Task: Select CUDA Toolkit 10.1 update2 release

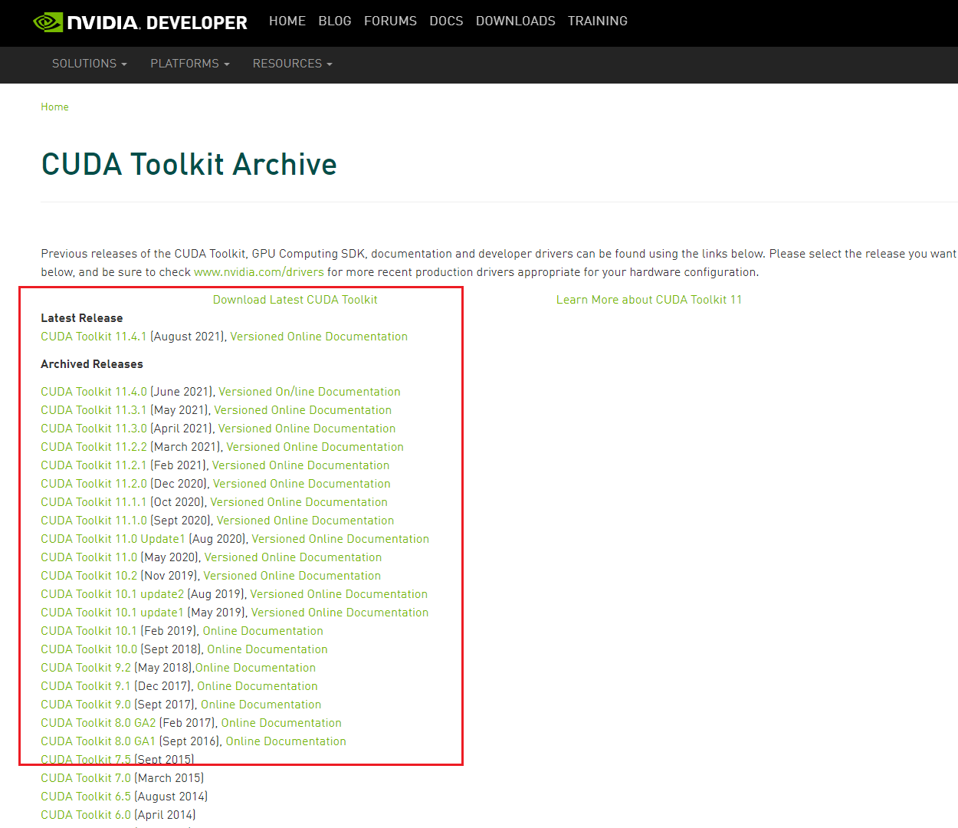Action: coord(112,594)
